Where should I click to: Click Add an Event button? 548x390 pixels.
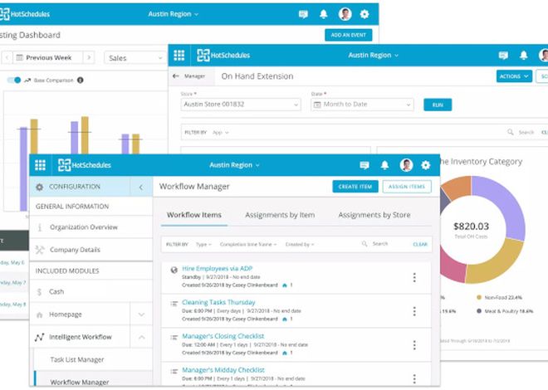pyautogui.click(x=348, y=35)
